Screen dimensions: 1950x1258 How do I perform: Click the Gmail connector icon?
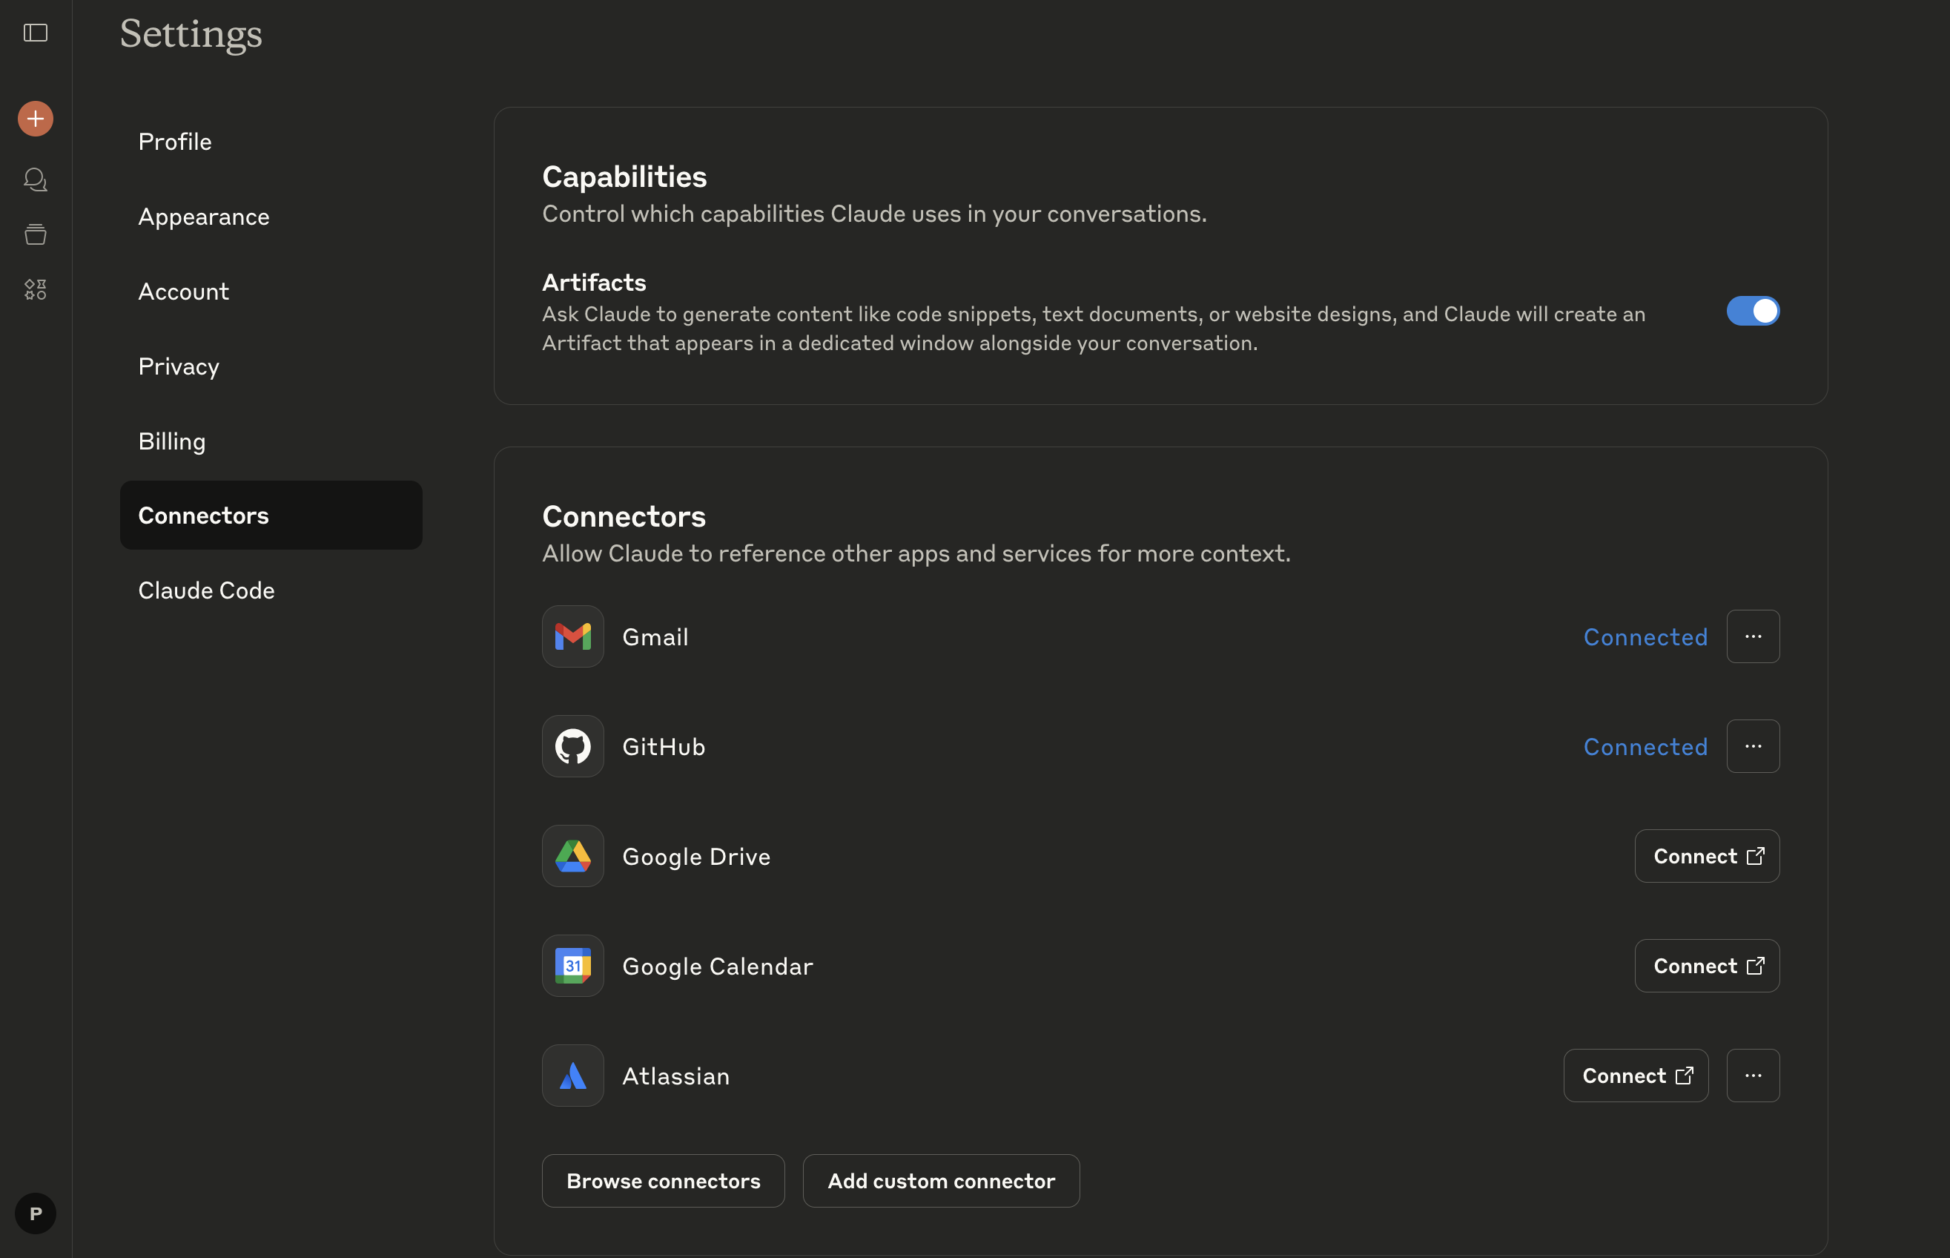572,636
